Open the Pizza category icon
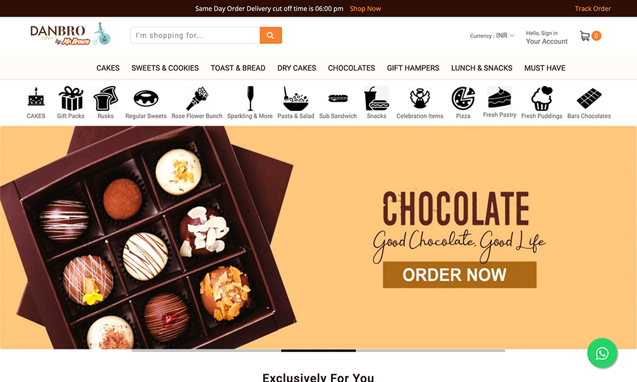The width and height of the screenshot is (637, 382). (463, 99)
